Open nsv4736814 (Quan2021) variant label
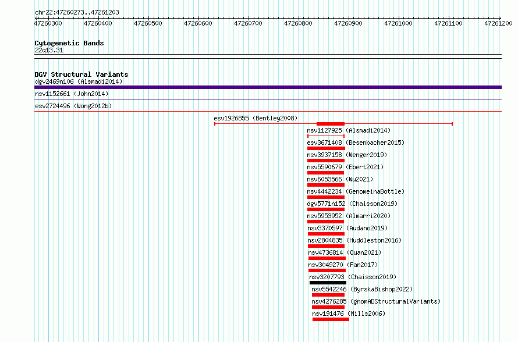 [x=345, y=252]
